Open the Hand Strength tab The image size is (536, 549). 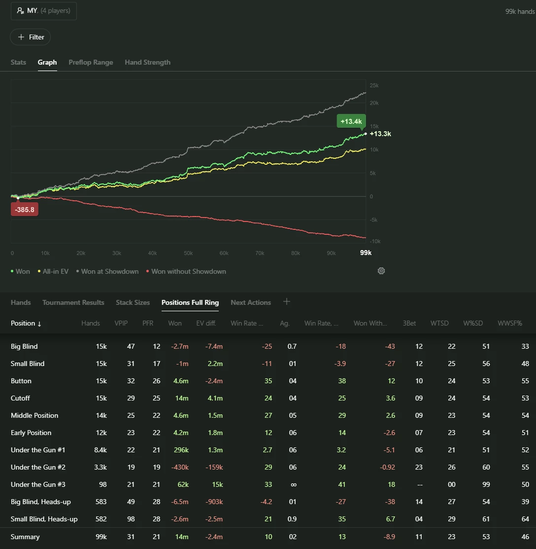tap(148, 62)
